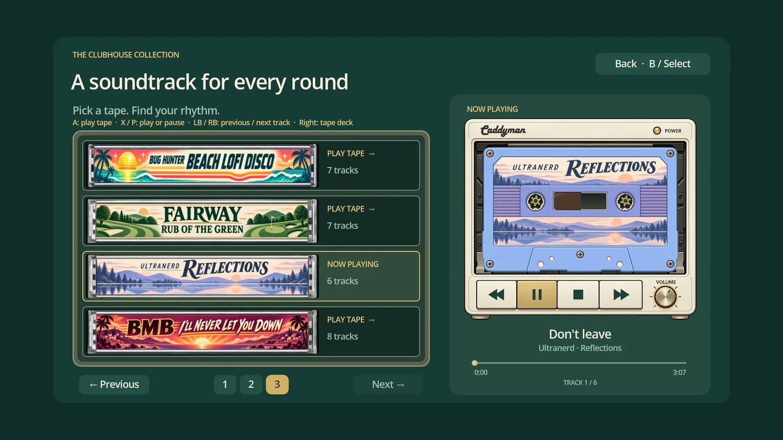Click the Now Playing label on Reflections row
Viewport: 783px width, 440px height.
(353, 264)
